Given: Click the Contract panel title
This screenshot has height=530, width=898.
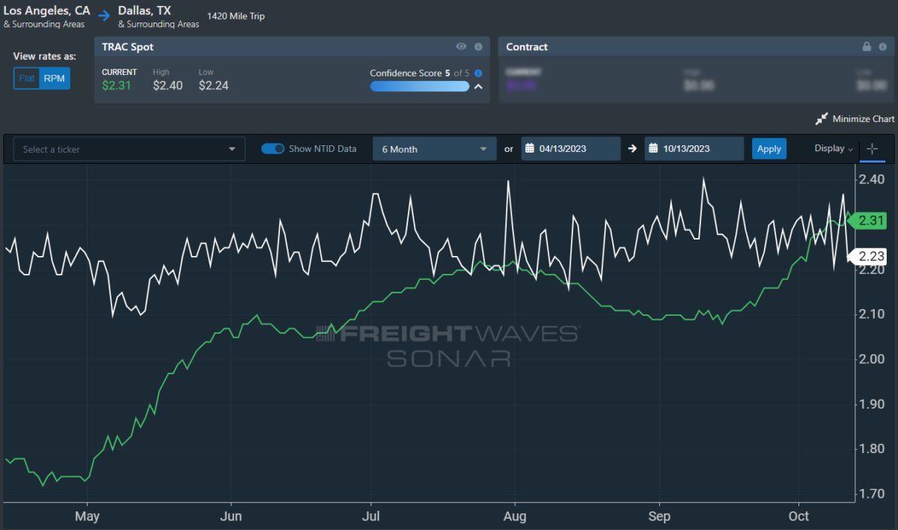Looking at the screenshot, I should (x=527, y=46).
